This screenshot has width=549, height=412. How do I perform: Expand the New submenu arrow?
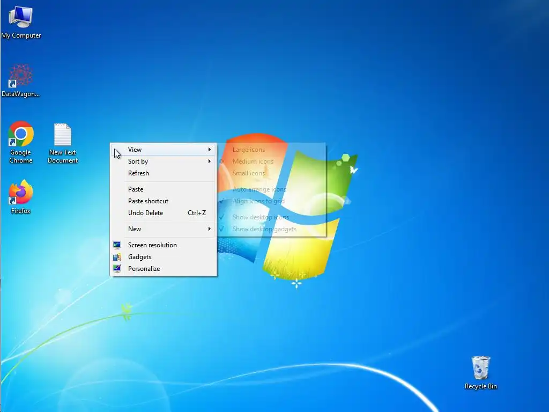point(210,229)
